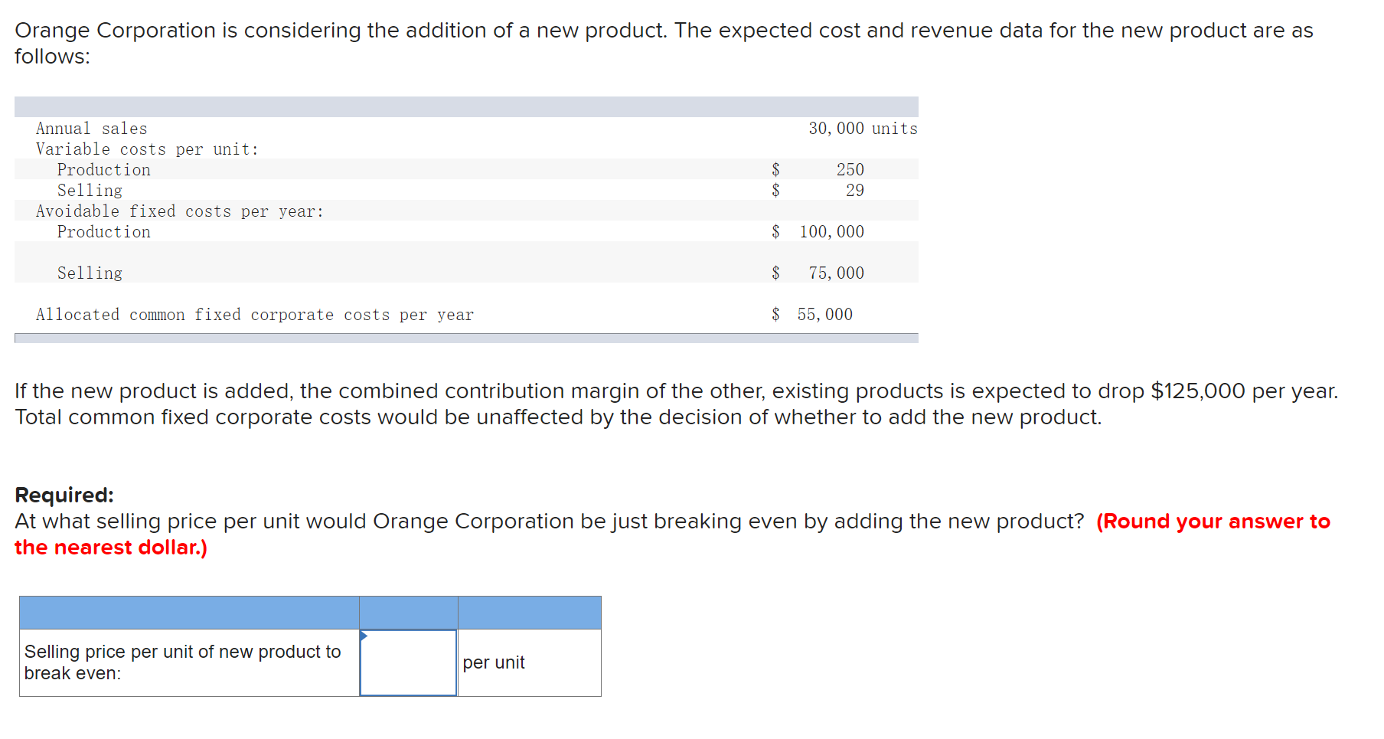Click the blue triangle marker in answer cell
This screenshot has width=1384, height=739.
coord(364,636)
